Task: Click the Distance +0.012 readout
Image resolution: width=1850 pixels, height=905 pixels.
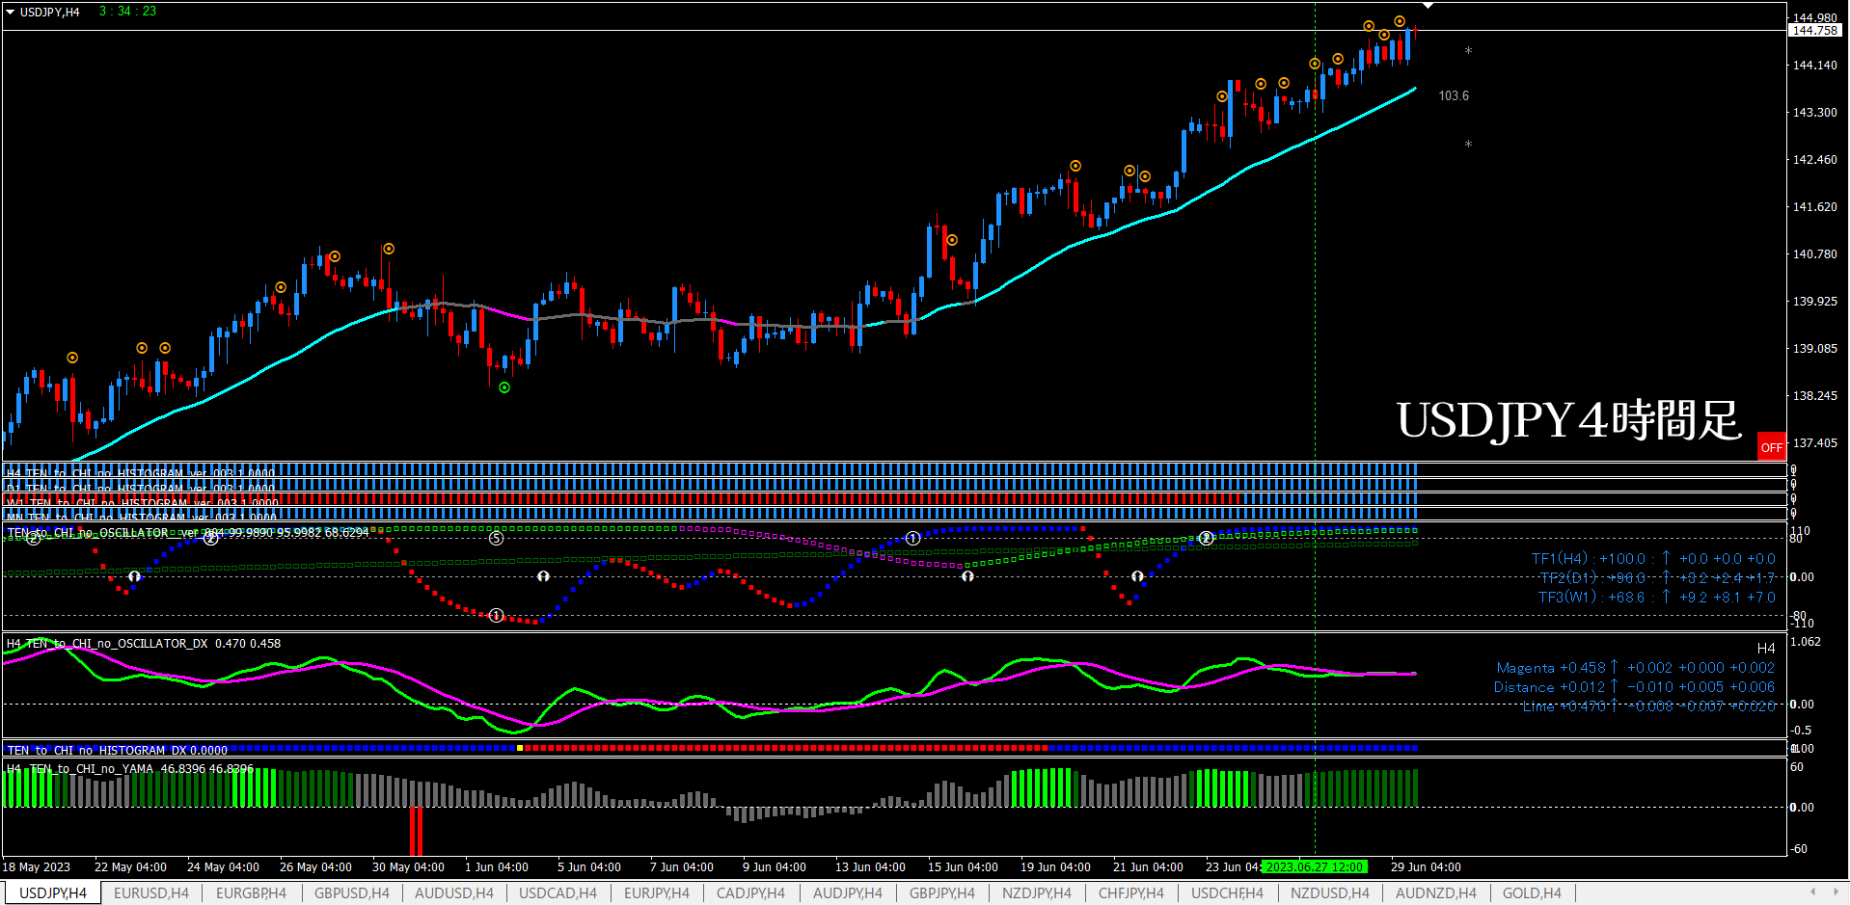Action: (x=1634, y=686)
